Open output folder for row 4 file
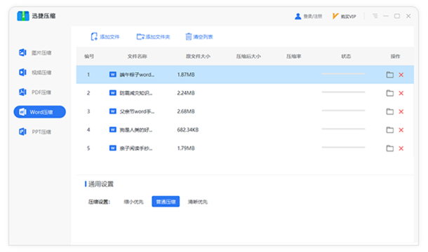 point(390,130)
